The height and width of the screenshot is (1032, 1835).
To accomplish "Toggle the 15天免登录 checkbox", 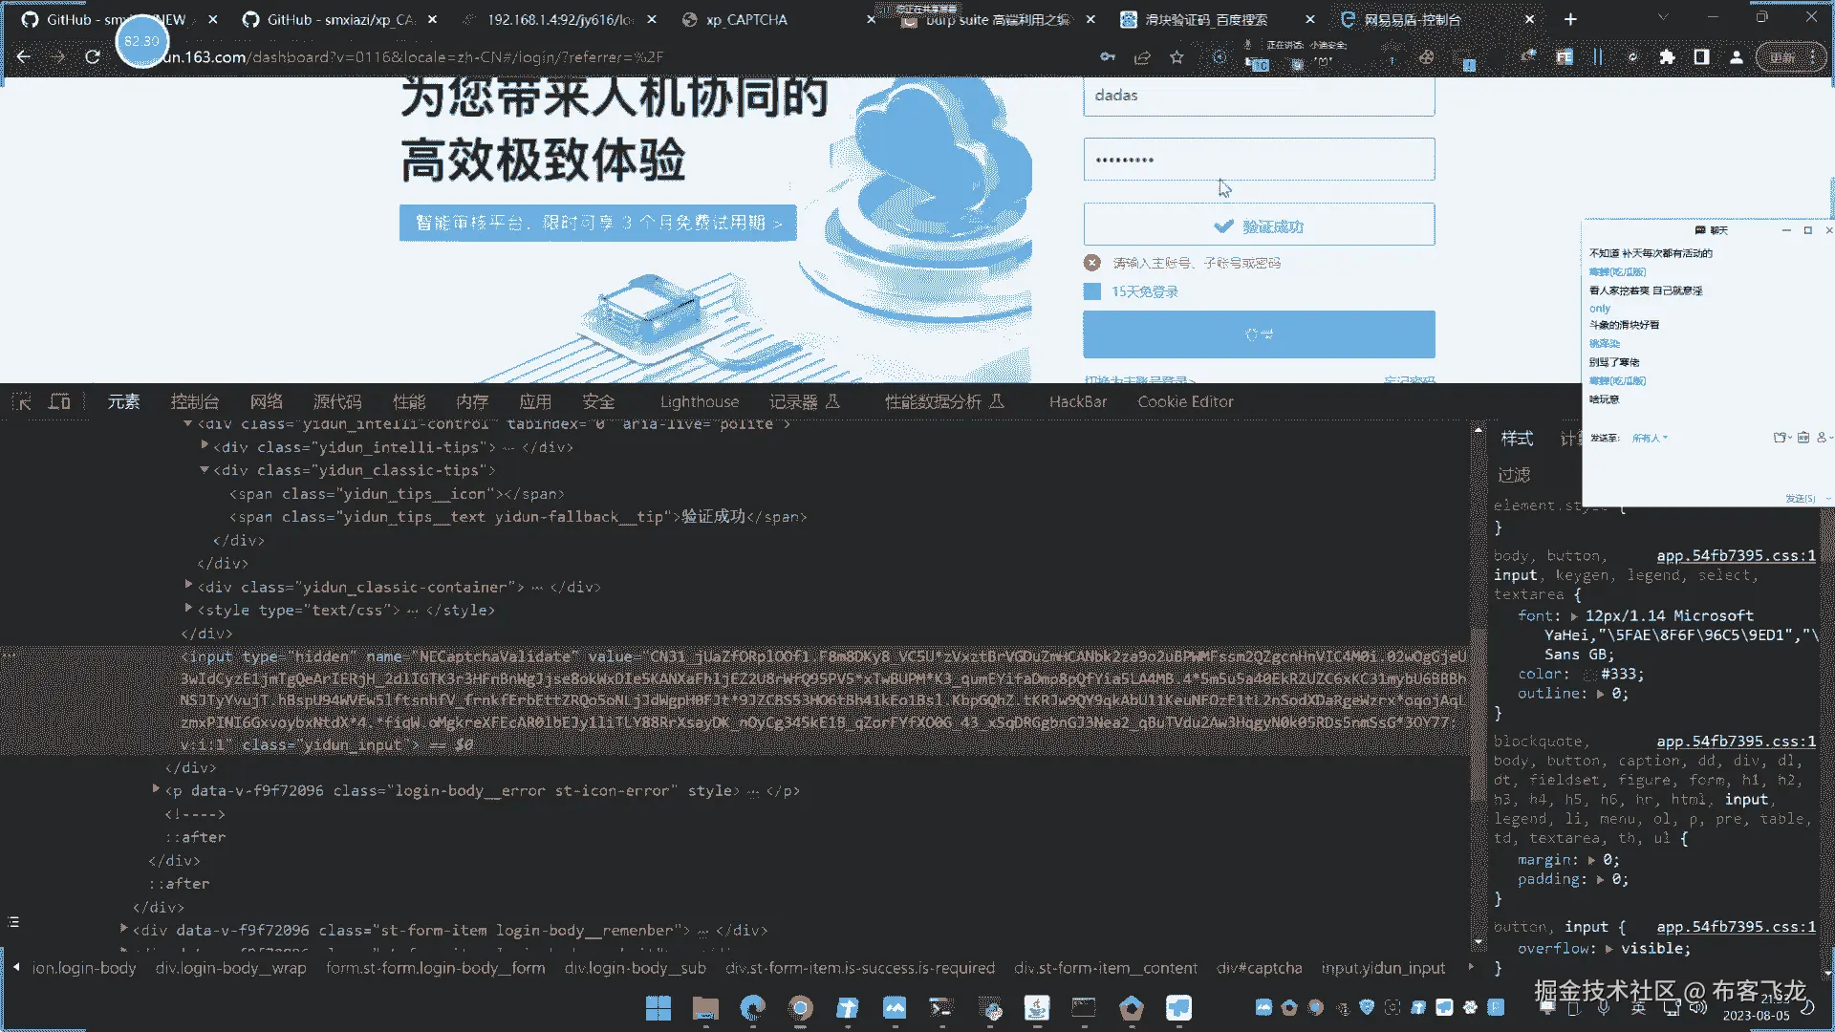I will [1092, 291].
